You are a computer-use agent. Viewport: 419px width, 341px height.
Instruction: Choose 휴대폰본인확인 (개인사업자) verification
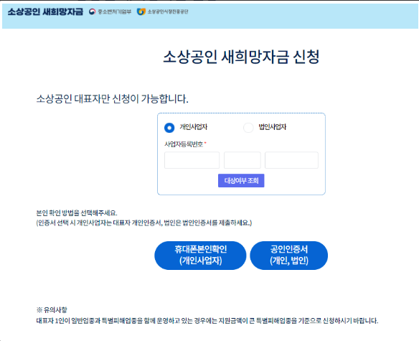200,256
